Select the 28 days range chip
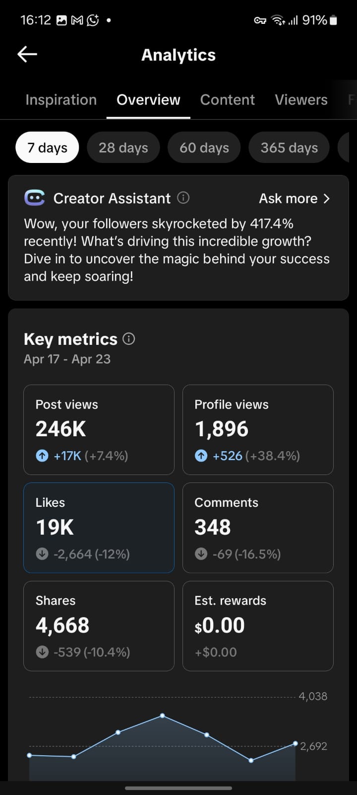This screenshot has height=795, width=357. point(123,148)
